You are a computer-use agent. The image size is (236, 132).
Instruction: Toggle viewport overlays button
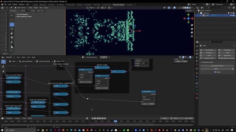tap(174, 8)
